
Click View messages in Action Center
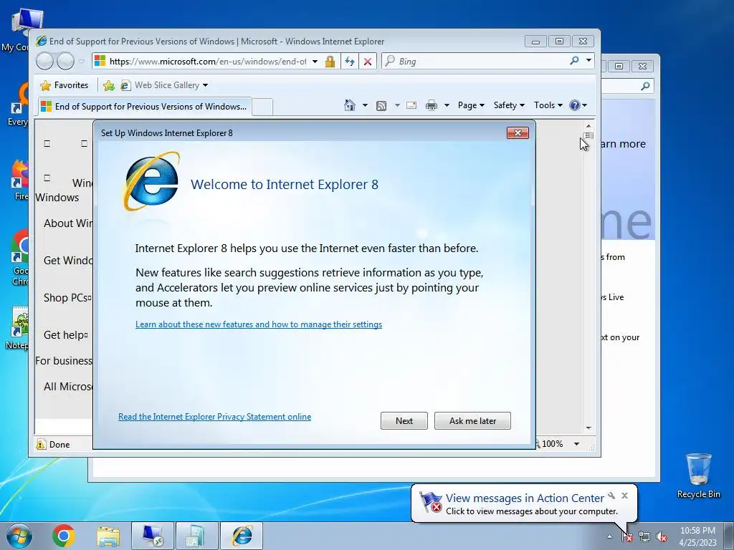525,498
